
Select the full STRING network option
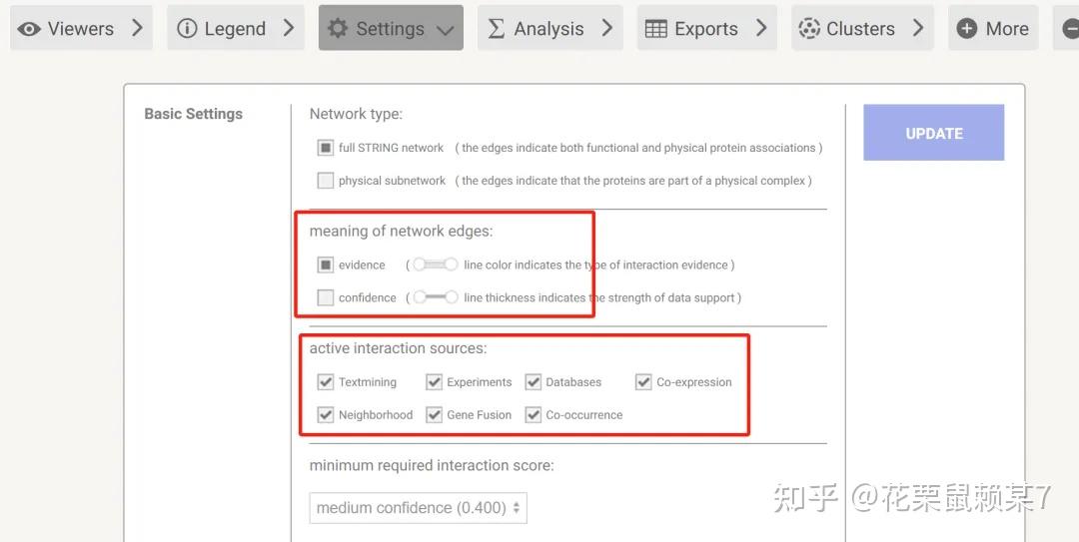click(x=326, y=148)
